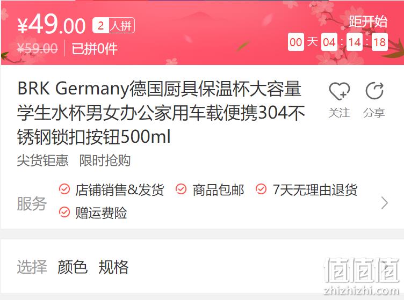Image resolution: width=404 pixels, height=300 pixels.
Task: Expand the 服务 service details chevron
Action: (x=385, y=203)
